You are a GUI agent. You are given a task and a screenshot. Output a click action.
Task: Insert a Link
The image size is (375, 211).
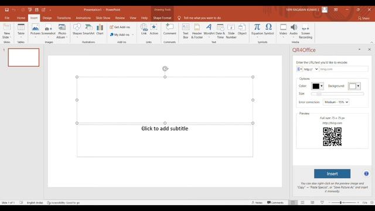[x=144, y=29]
